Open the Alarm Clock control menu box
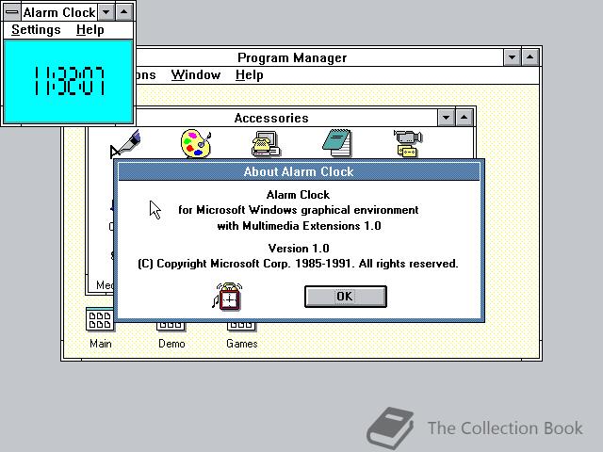The width and height of the screenshot is (603, 452). click(12, 12)
